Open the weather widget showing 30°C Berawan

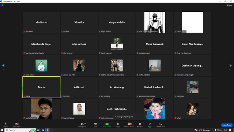tap(202, 130)
